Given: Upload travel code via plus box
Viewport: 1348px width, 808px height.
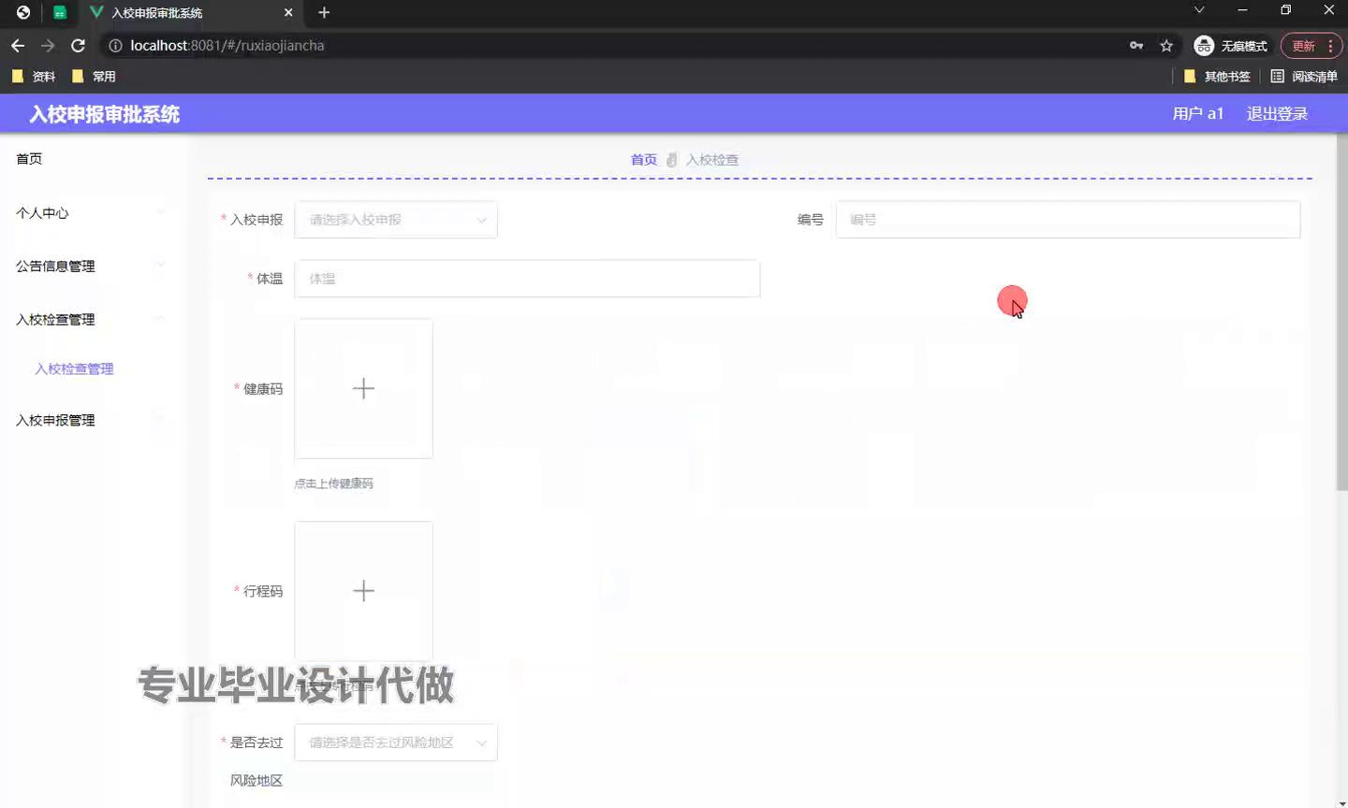Looking at the screenshot, I should (x=363, y=591).
